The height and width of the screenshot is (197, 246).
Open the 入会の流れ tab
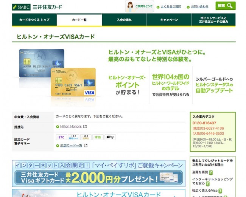(124, 20)
